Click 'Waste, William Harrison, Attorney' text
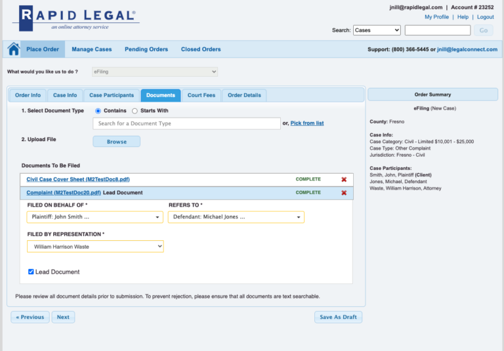The image size is (504, 351). (406, 188)
